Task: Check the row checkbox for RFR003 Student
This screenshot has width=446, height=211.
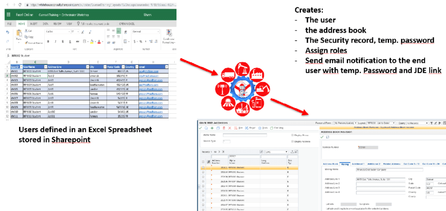Action: tap(203, 177)
